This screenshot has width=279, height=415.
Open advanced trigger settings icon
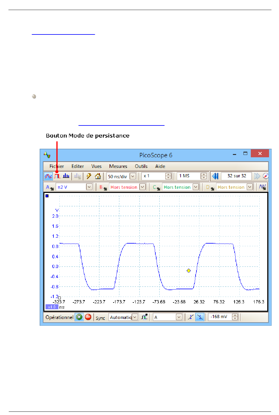pyautogui.click(x=144, y=317)
